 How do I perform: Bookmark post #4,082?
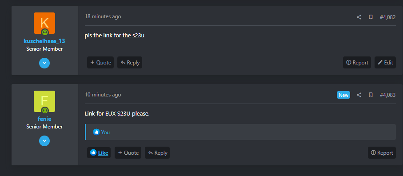tap(371, 17)
